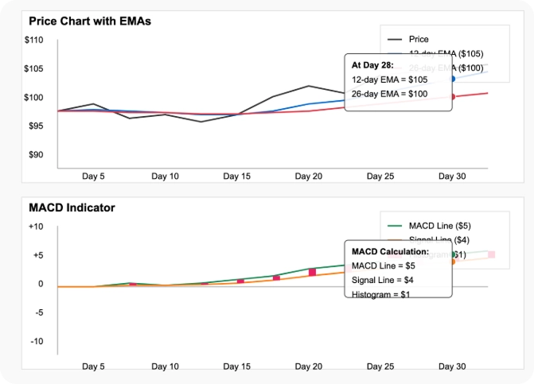Click the pink histogram bar near Day 15
Viewport: 534px width, 384px height.
pos(240,281)
